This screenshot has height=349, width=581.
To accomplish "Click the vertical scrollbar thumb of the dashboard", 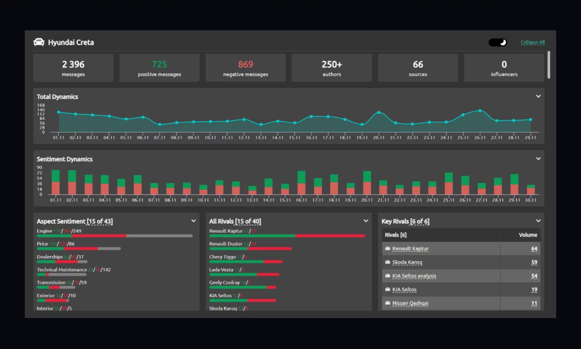I will [x=548, y=65].
